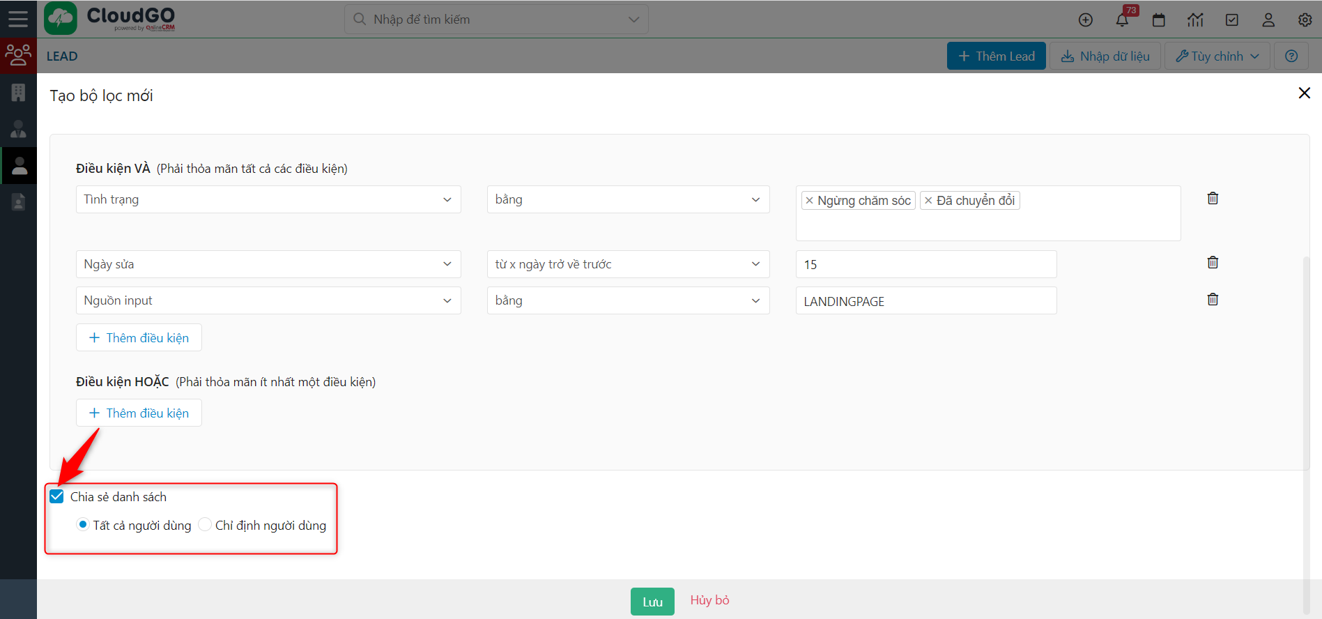Click inside the Tình trạng tag value box
The width and height of the screenshot is (1322, 619).
click(x=988, y=213)
